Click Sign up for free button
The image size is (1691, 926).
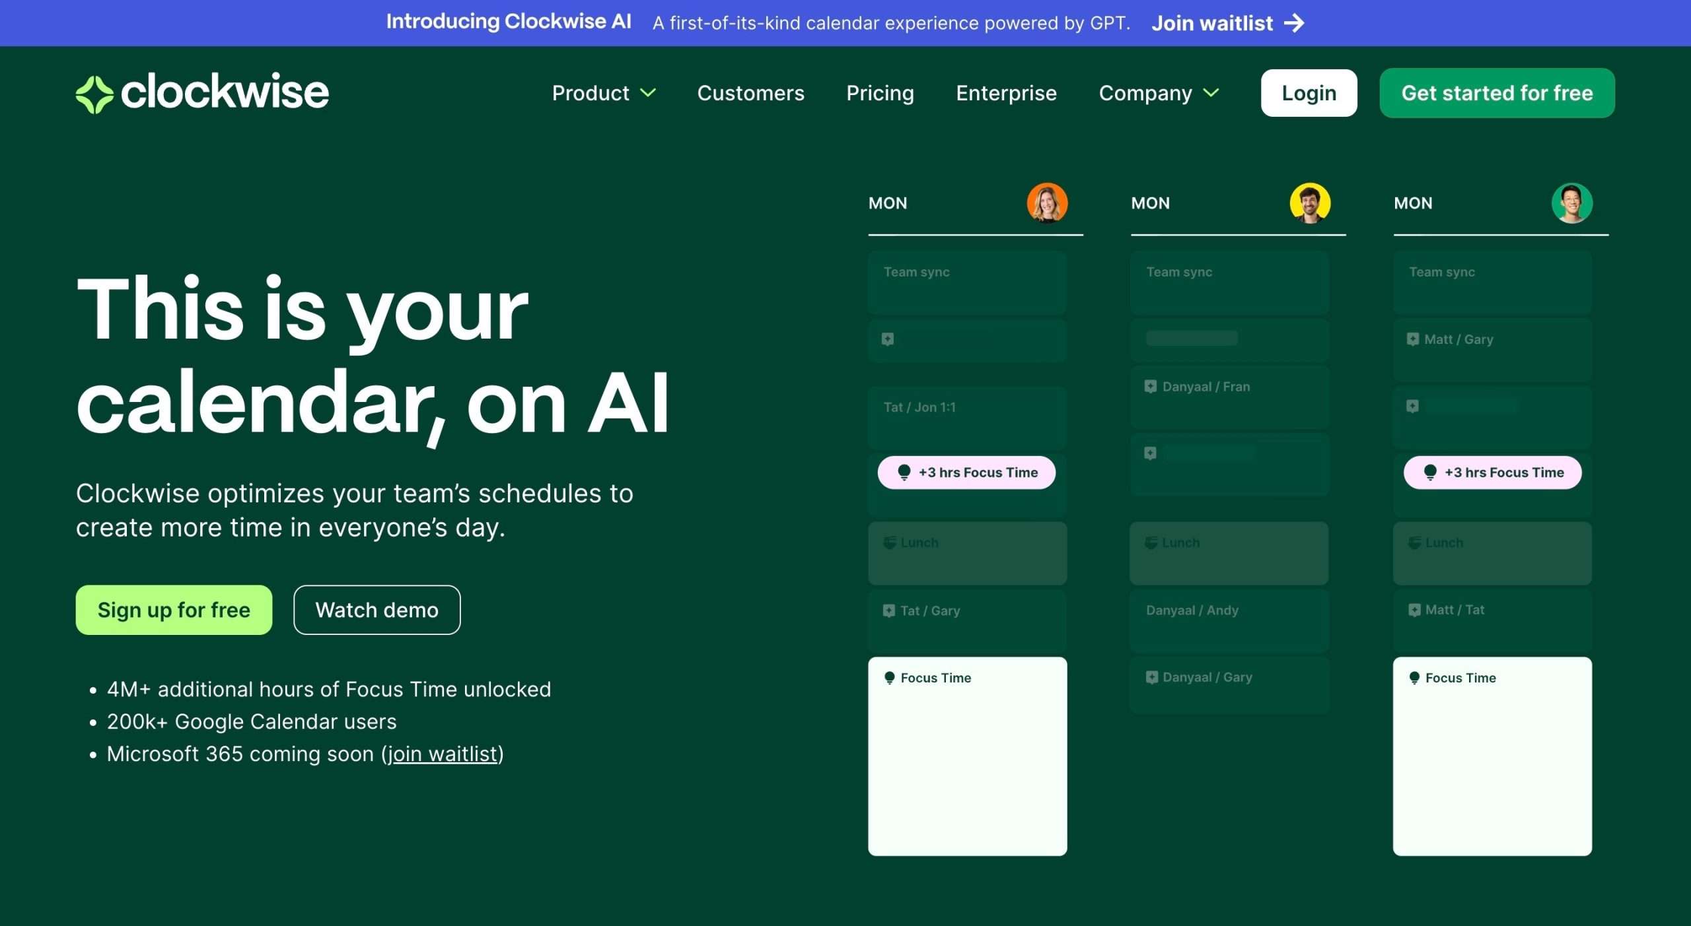click(174, 610)
